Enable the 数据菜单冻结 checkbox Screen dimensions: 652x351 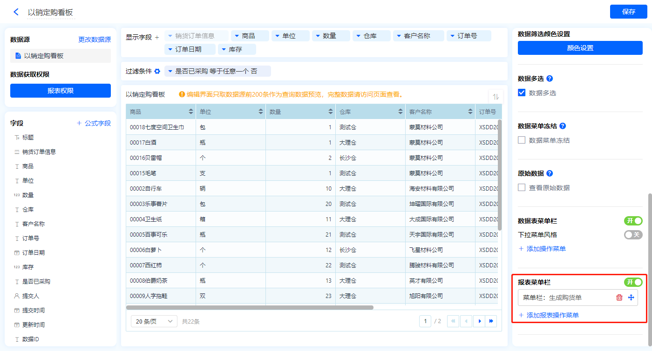(522, 140)
